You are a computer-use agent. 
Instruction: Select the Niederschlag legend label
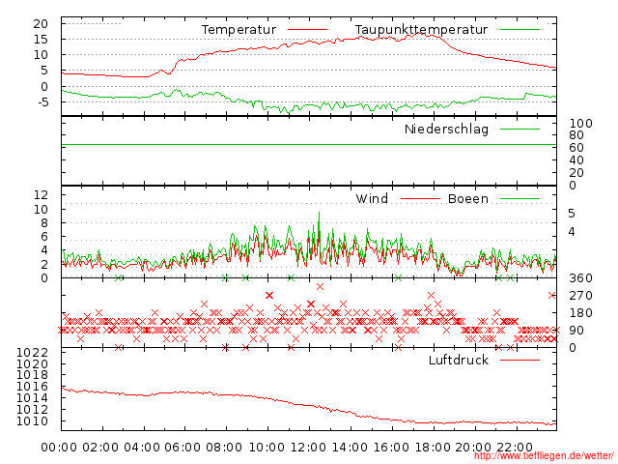(x=446, y=129)
